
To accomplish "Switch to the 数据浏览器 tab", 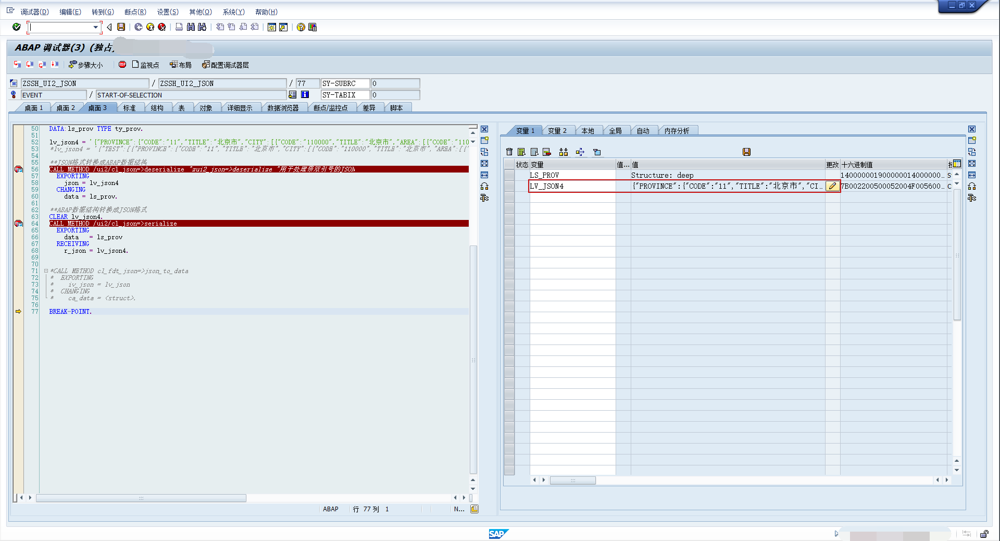I will pyautogui.click(x=283, y=108).
